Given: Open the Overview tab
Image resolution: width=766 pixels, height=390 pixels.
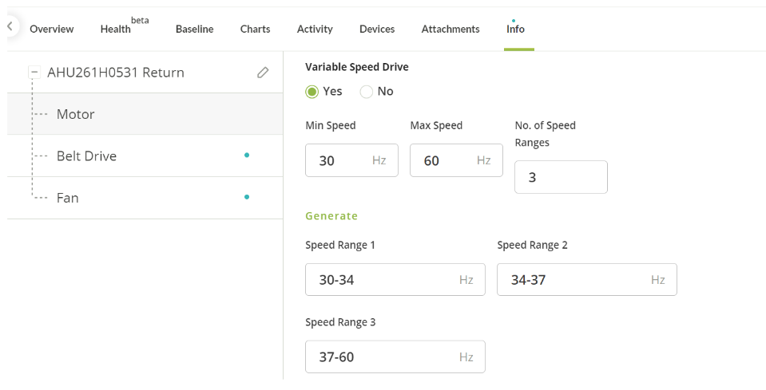Looking at the screenshot, I should (x=51, y=30).
